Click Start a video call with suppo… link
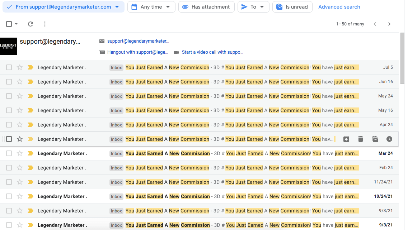The image size is (408, 230). point(212,52)
